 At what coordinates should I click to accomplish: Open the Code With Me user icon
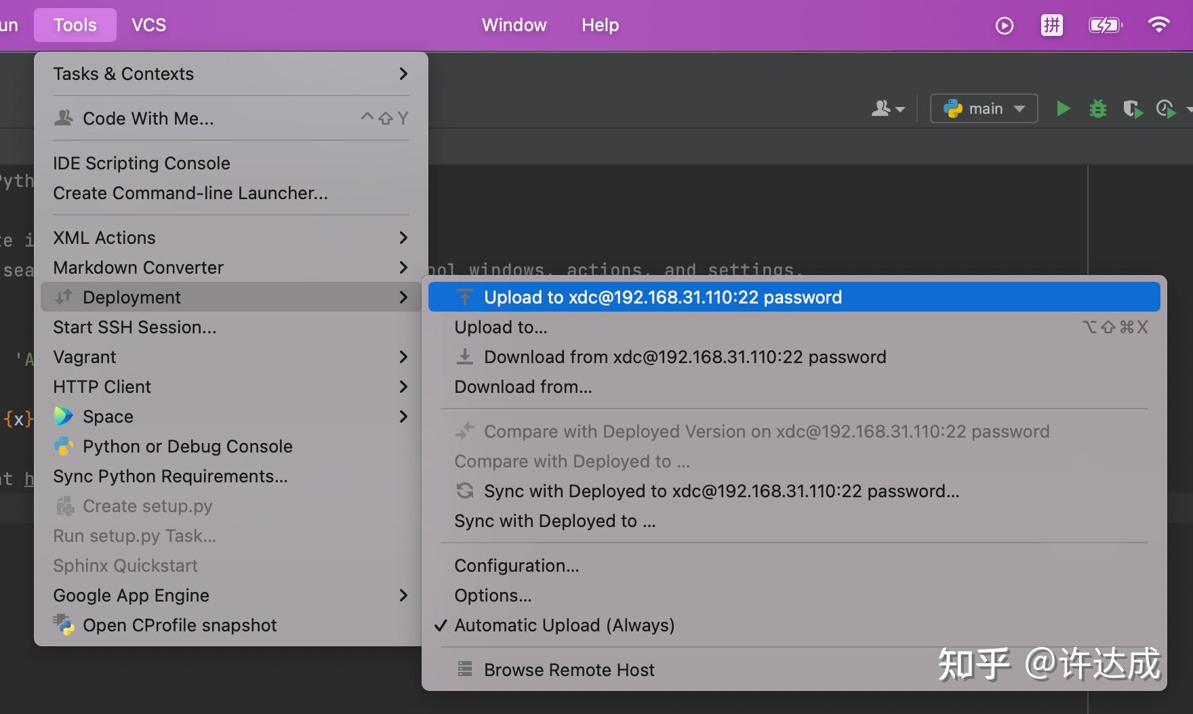tap(887, 108)
